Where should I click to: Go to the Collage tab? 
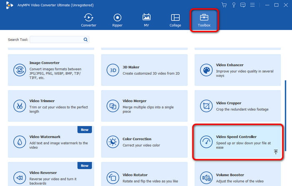click(175, 20)
